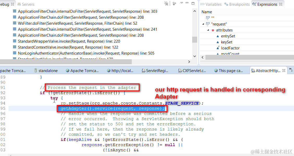
Task: Click the STAGE_SERVICE constant in code
Action: (x=182, y=103)
